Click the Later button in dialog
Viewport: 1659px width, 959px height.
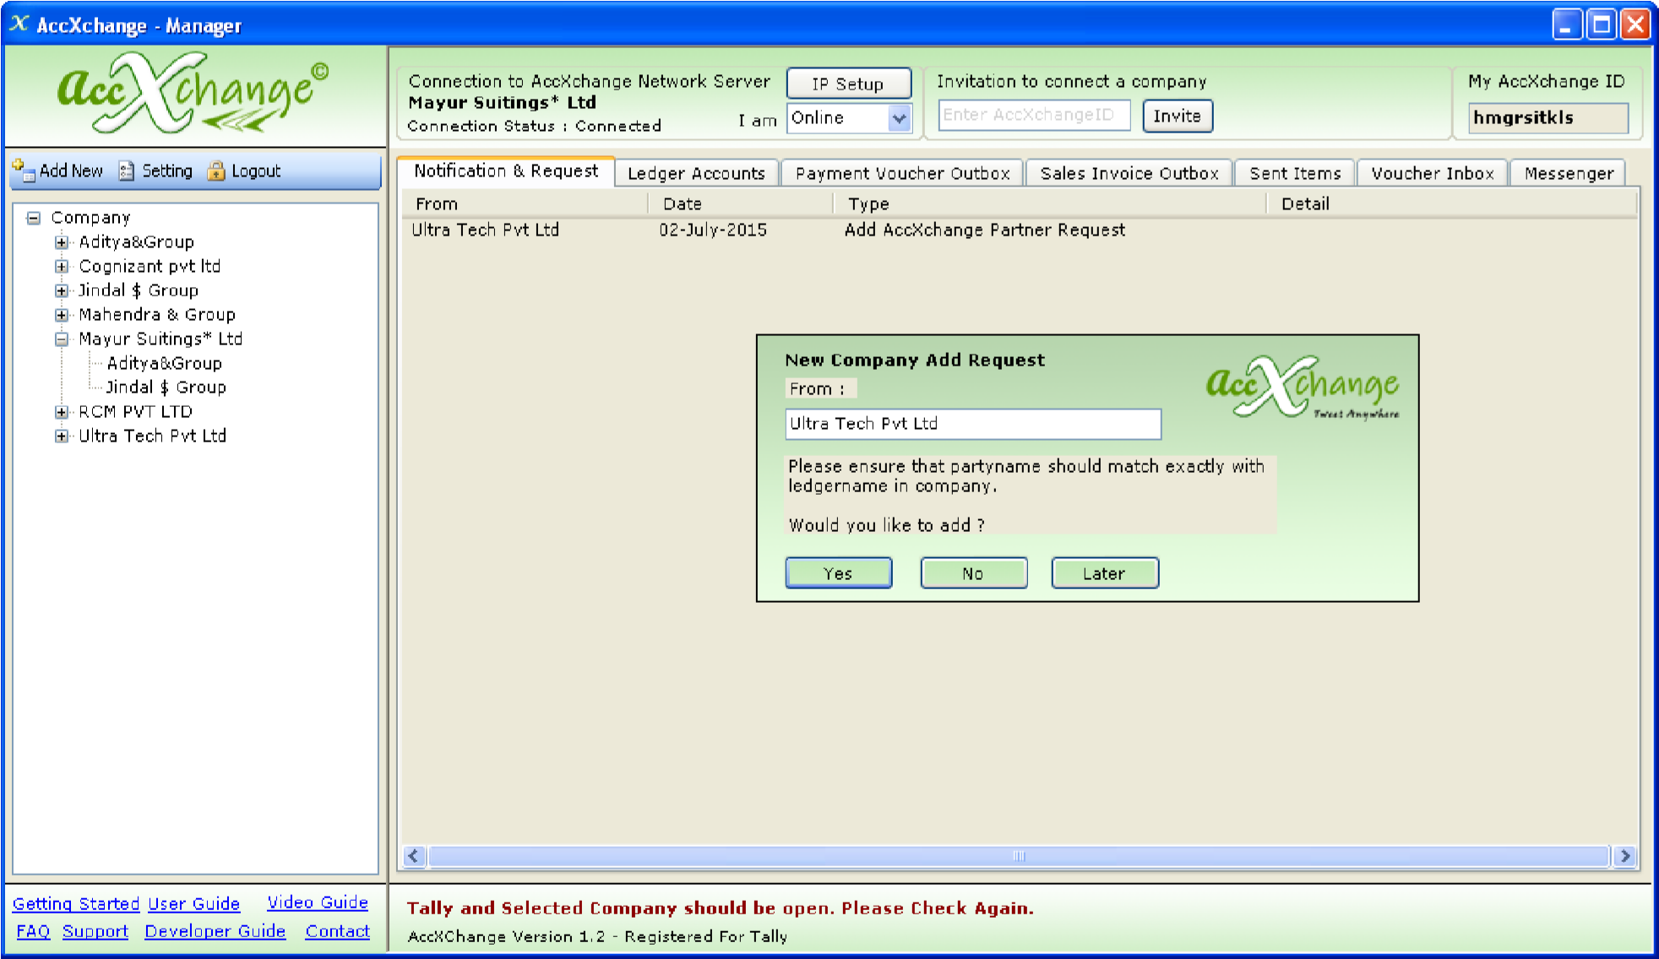pyautogui.click(x=1104, y=573)
